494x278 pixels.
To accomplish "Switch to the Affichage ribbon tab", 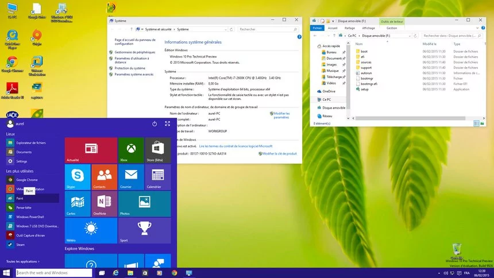I will (368, 28).
